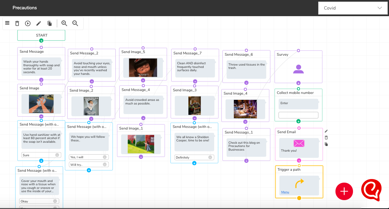Click the red plus add button
The image size is (389, 209).
tap(344, 192)
